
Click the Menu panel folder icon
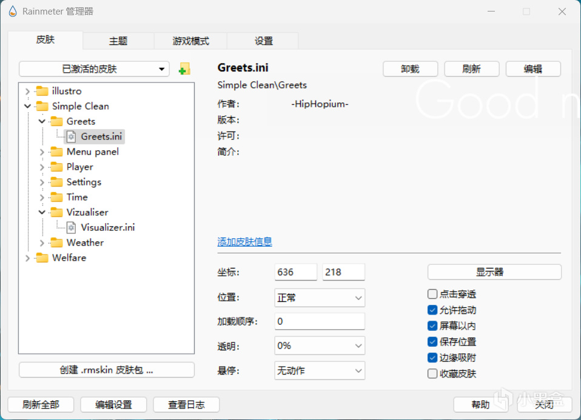[x=56, y=152]
